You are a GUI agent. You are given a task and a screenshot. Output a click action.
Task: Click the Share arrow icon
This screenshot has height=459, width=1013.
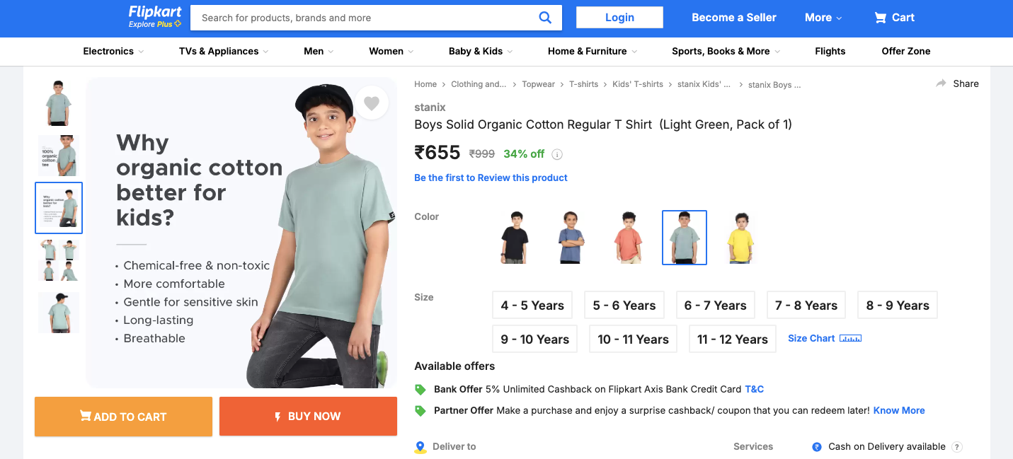[941, 83]
